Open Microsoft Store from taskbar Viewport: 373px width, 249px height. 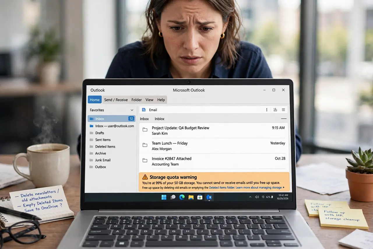click(x=200, y=197)
